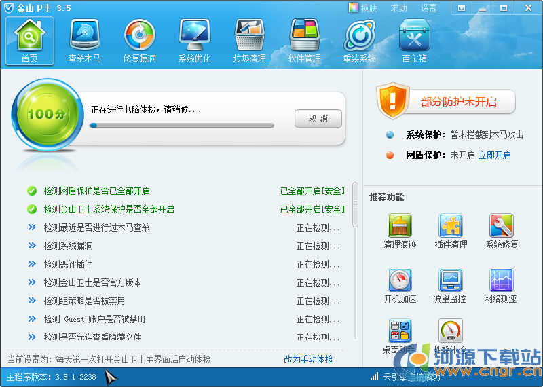Image resolution: width=543 pixels, height=387 pixels.
Task: Click the 换肤 skin change icon
Action: click(353, 7)
